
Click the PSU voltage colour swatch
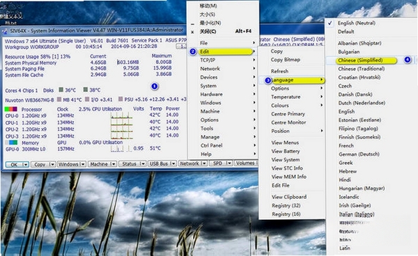[121, 99]
